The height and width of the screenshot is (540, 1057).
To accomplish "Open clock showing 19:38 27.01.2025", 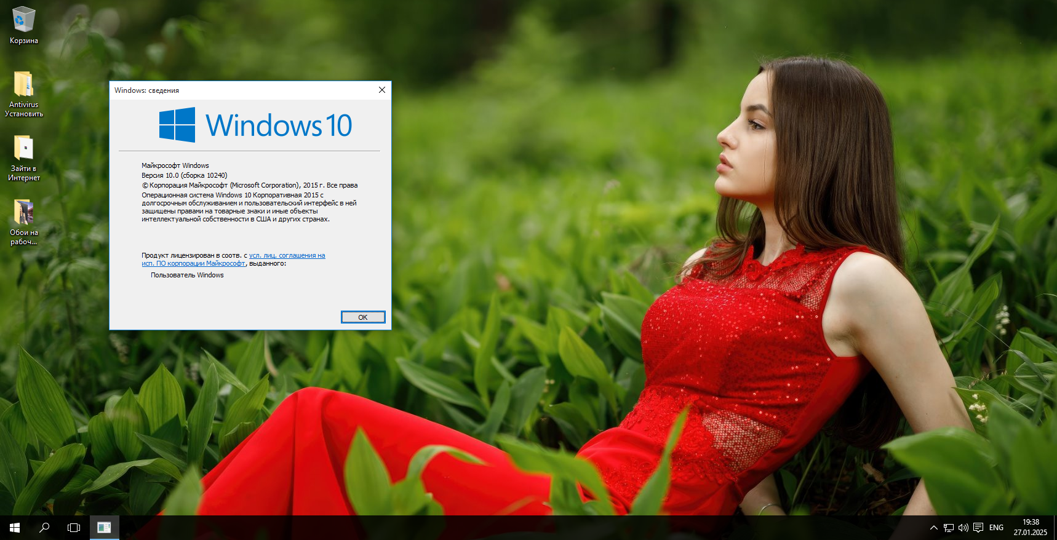I will [x=1031, y=528].
